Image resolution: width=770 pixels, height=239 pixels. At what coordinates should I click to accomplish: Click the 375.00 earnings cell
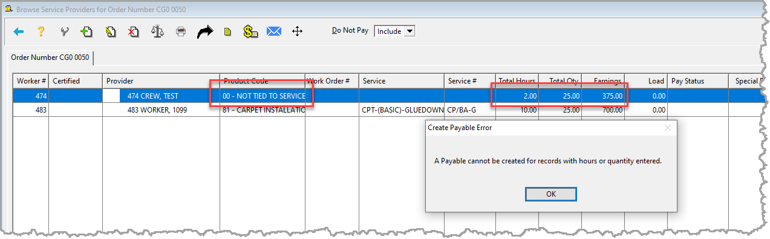[604, 96]
